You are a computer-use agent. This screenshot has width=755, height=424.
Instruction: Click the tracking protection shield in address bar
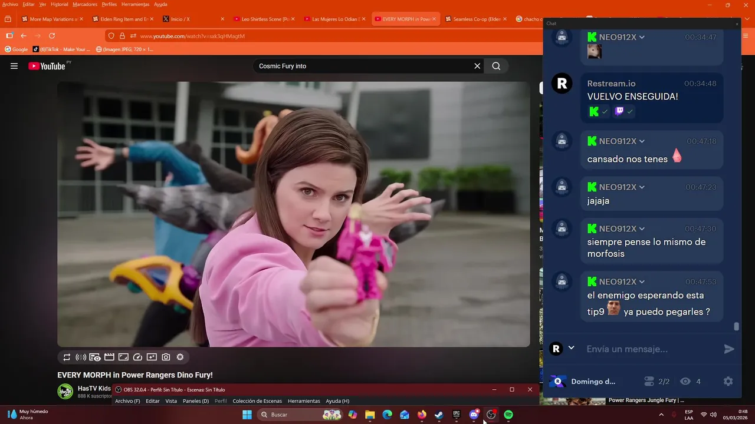111,36
